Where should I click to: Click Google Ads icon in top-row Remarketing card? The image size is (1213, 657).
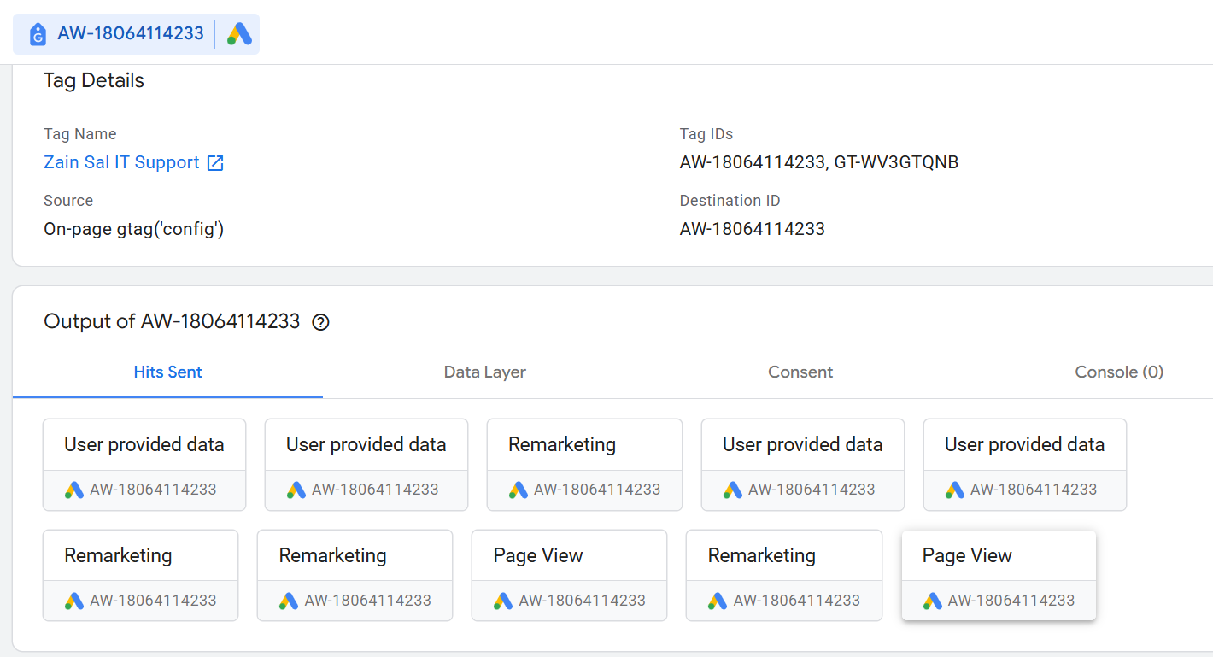point(519,490)
